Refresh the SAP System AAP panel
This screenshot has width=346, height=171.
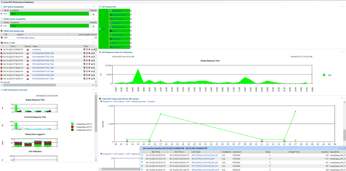(x=342, y=7)
